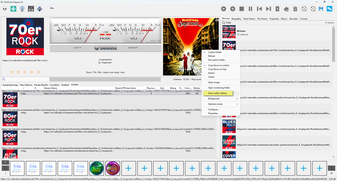Select the radio tower antenna source icon

coord(22,9)
